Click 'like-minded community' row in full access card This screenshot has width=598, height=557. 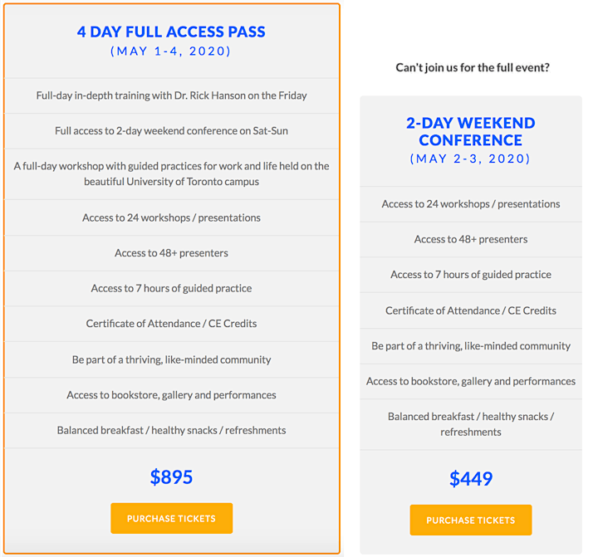coord(172,360)
